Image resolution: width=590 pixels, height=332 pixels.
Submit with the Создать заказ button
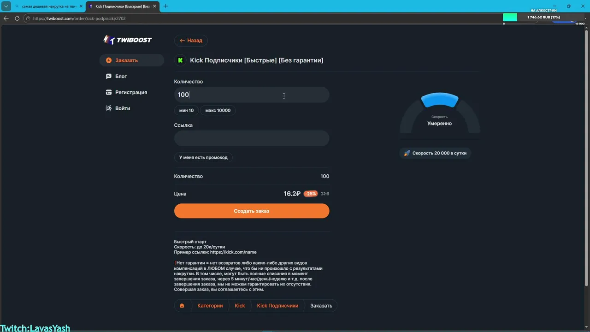pyautogui.click(x=252, y=211)
